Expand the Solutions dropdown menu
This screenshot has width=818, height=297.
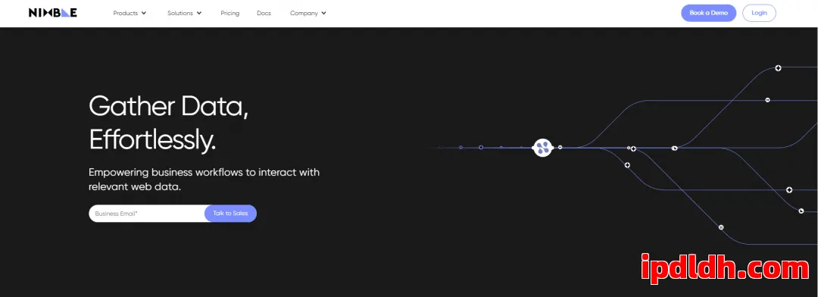click(184, 13)
